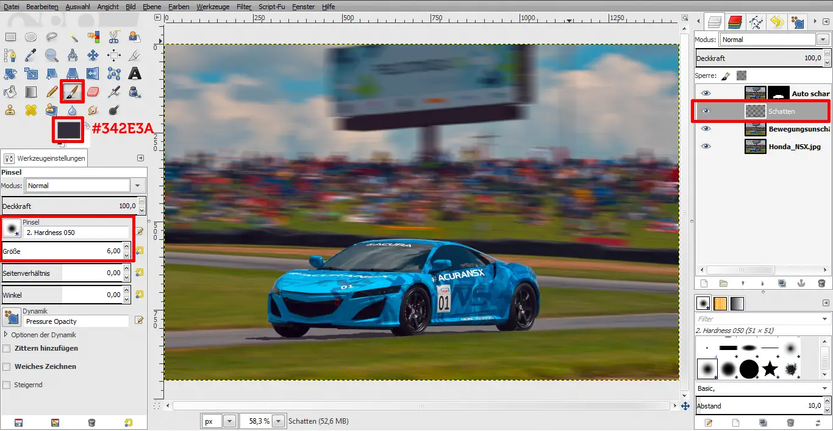Open the Filter menu

point(244,7)
